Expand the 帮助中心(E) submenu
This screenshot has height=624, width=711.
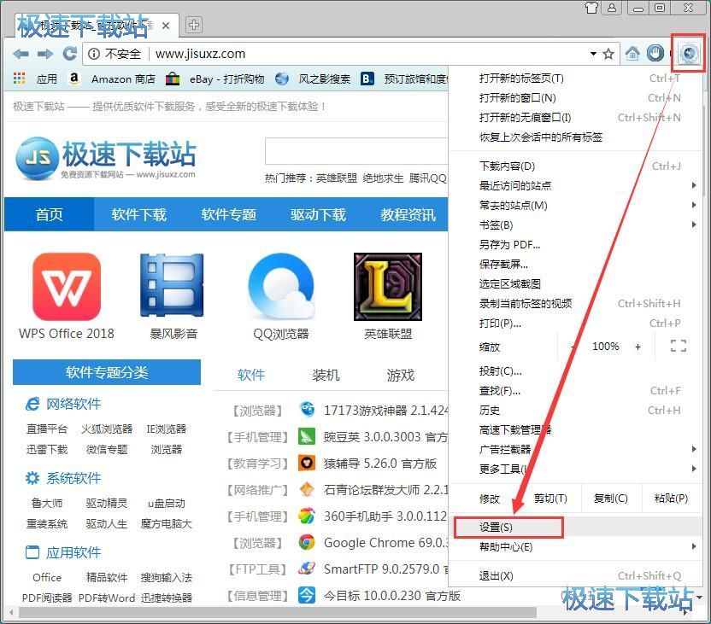[694, 546]
